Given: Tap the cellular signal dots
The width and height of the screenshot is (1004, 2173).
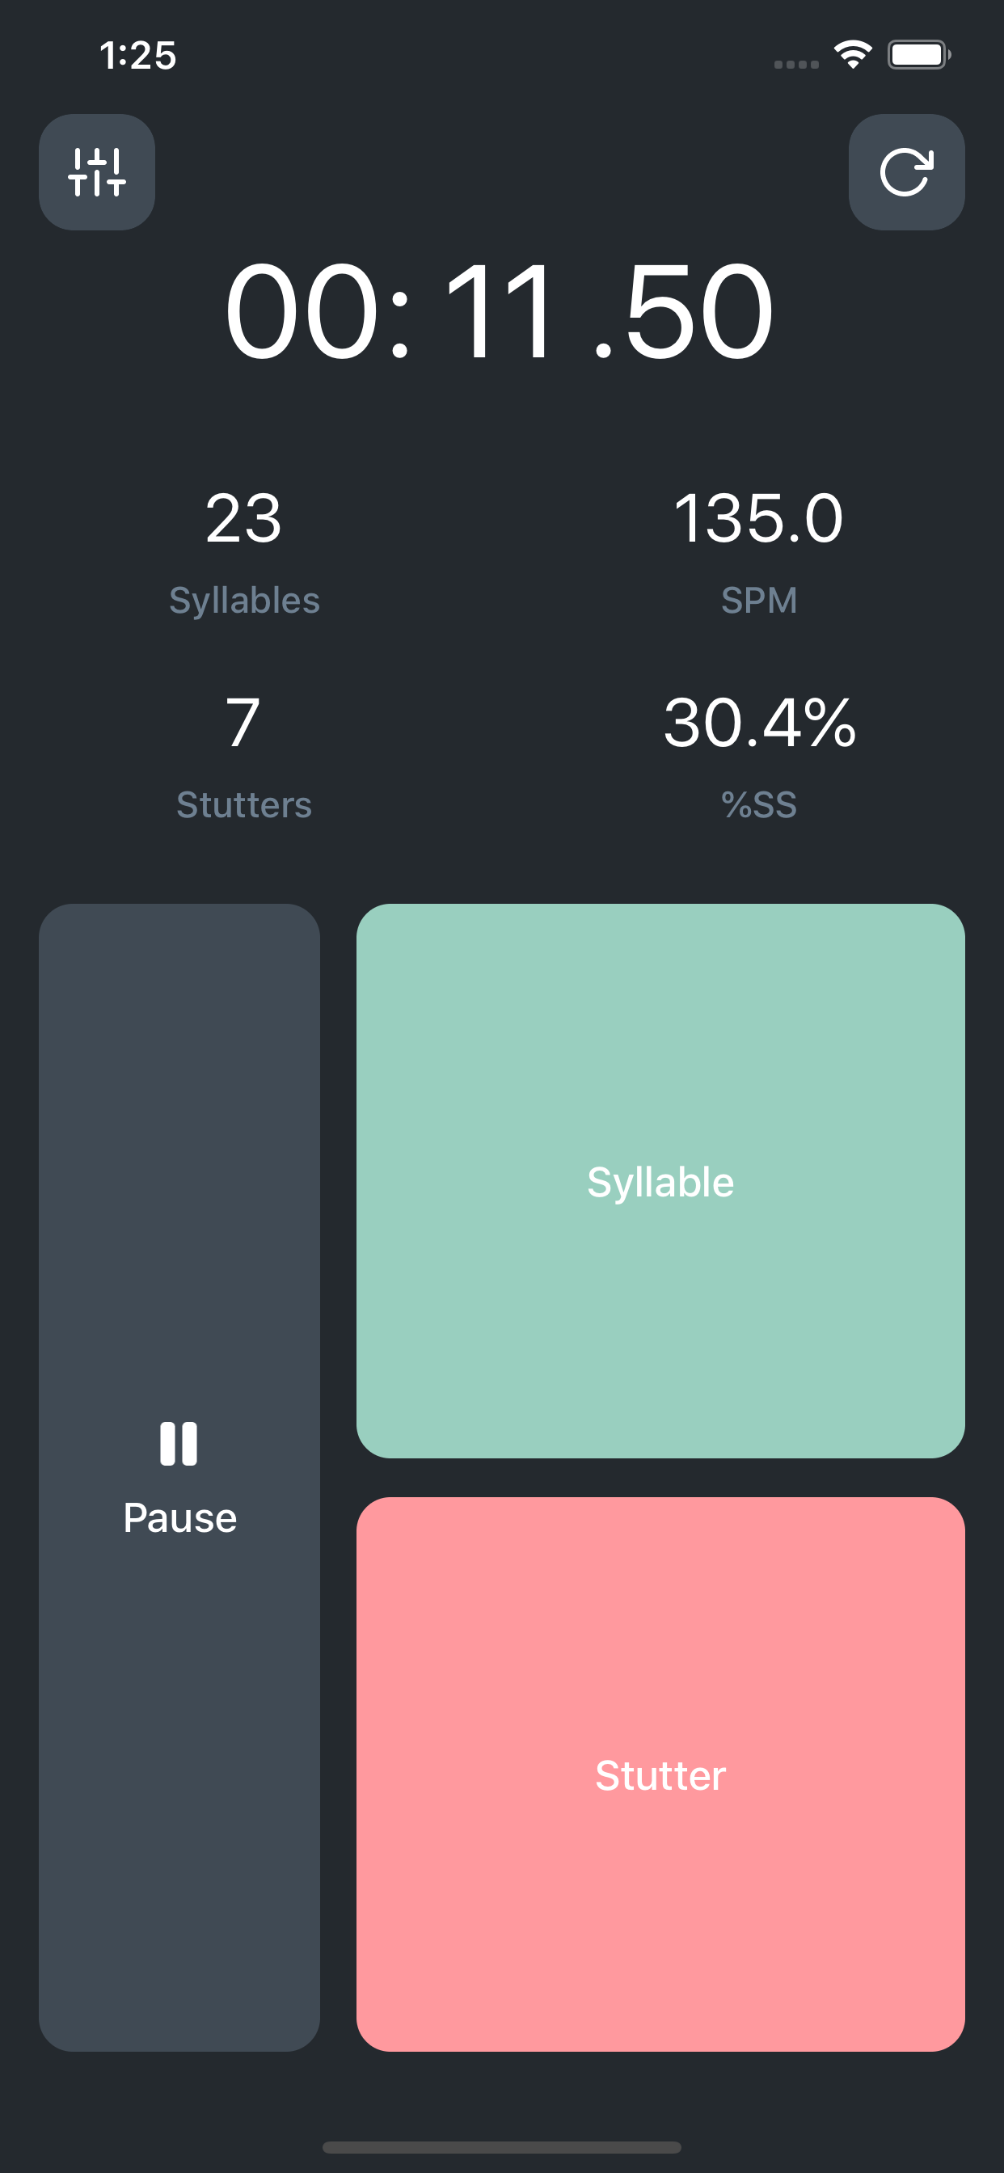Looking at the screenshot, I should point(795,64).
